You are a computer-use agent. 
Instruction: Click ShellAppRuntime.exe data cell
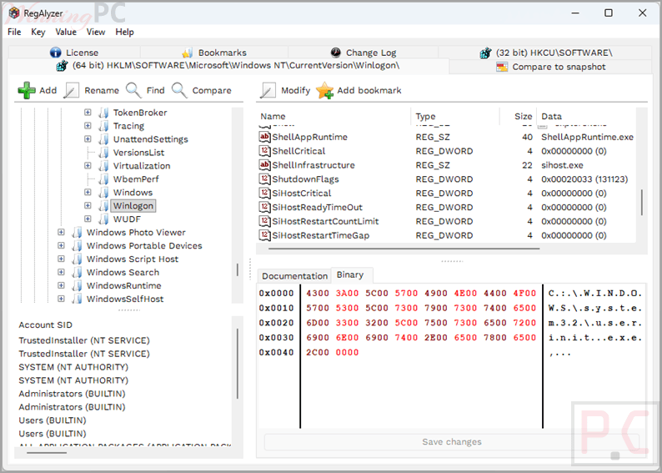(587, 137)
